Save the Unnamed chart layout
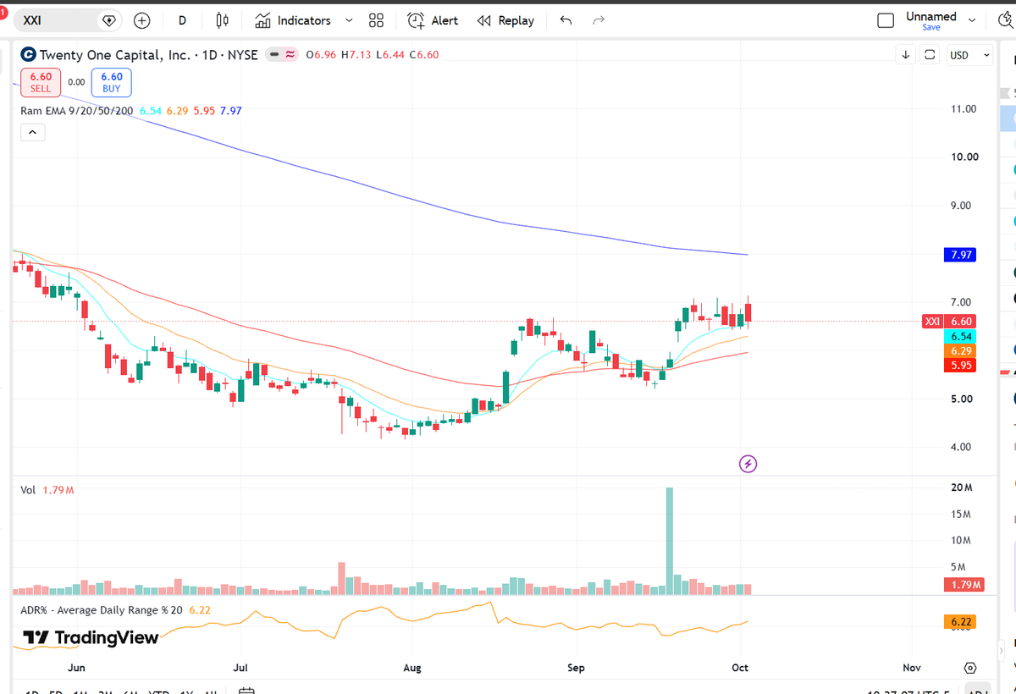1016x694 pixels. click(931, 27)
